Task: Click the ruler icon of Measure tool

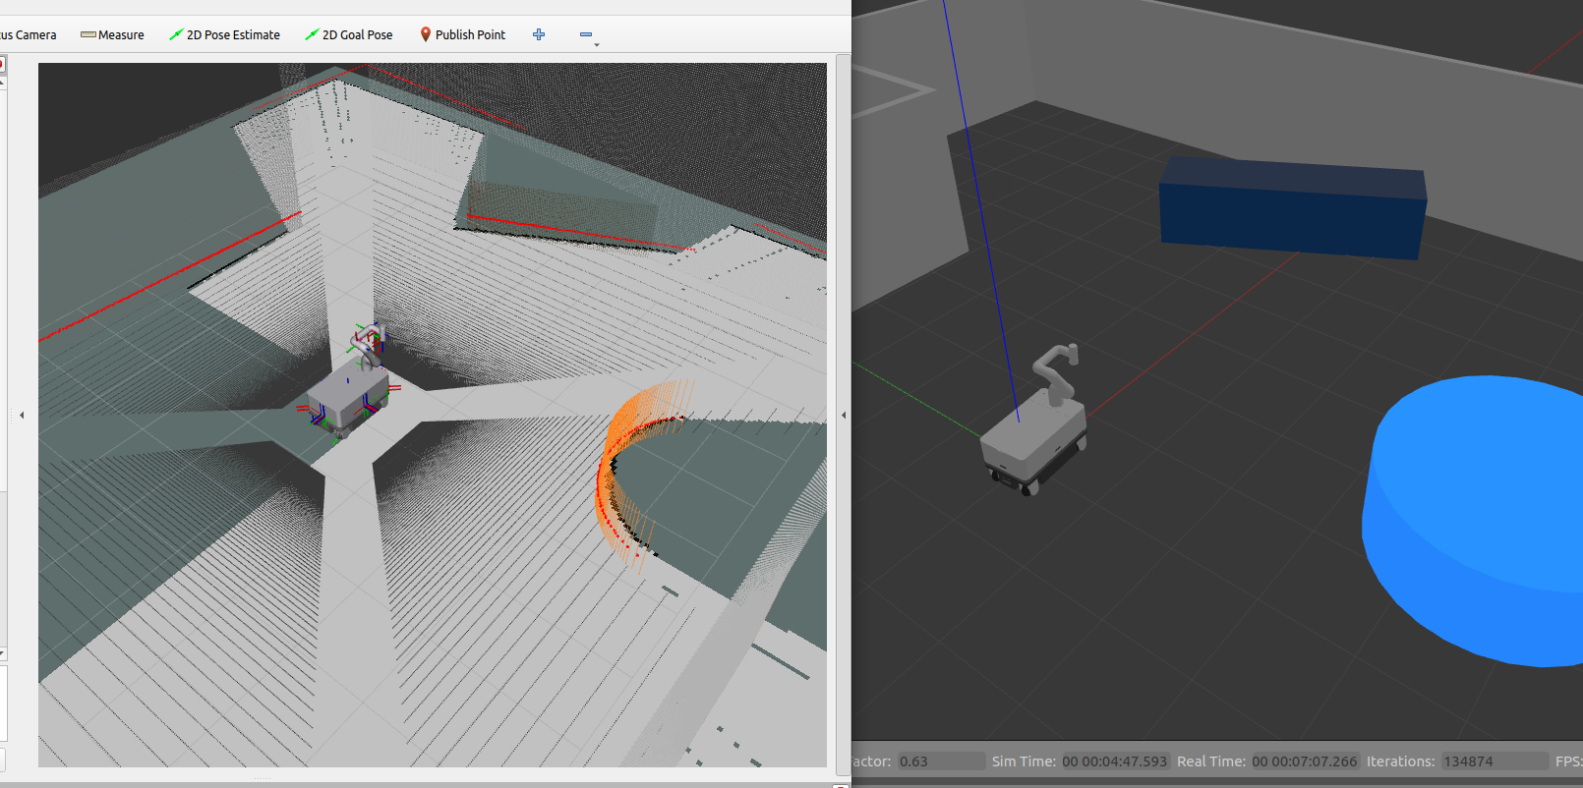Action: (x=88, y=34)
